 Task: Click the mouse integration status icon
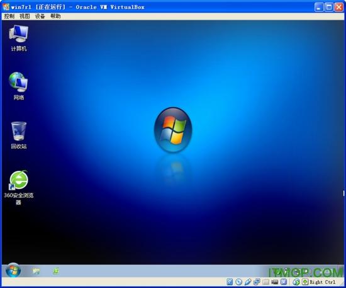[296, 282]
